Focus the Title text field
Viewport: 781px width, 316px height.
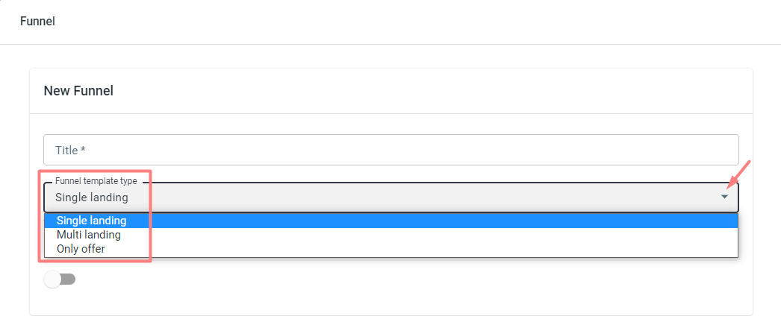click(391, 150)
